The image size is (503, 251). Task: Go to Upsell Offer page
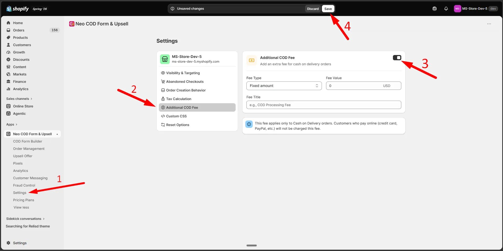click(x=23, y=156)
